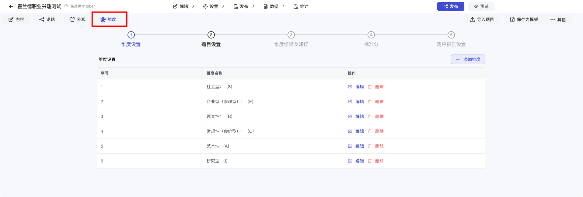Screen dimensions: 583x197
Task: Click 编辑 link for 企业型 (E)
Action: click(360, 102)
